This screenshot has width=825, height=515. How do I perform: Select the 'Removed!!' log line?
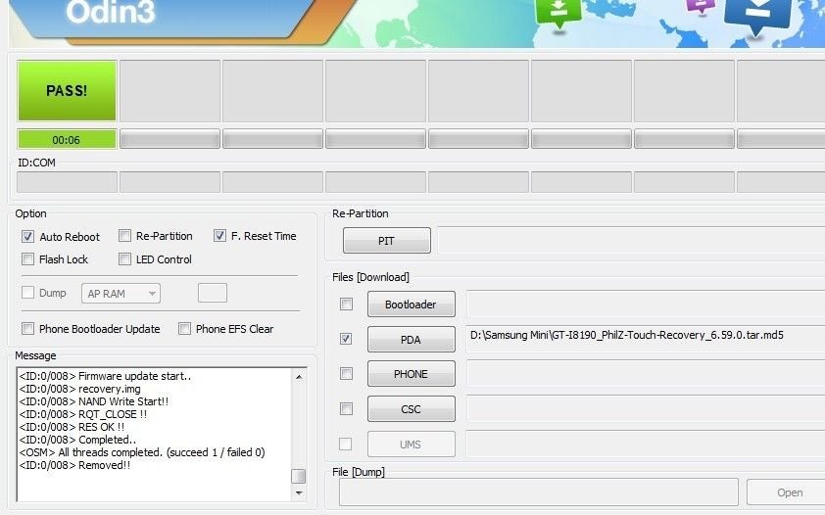coord(74,465)
